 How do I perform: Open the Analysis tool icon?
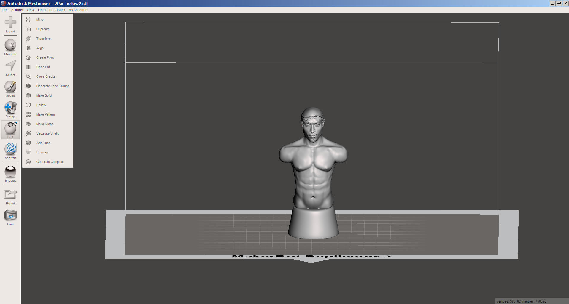click(10, 149)
